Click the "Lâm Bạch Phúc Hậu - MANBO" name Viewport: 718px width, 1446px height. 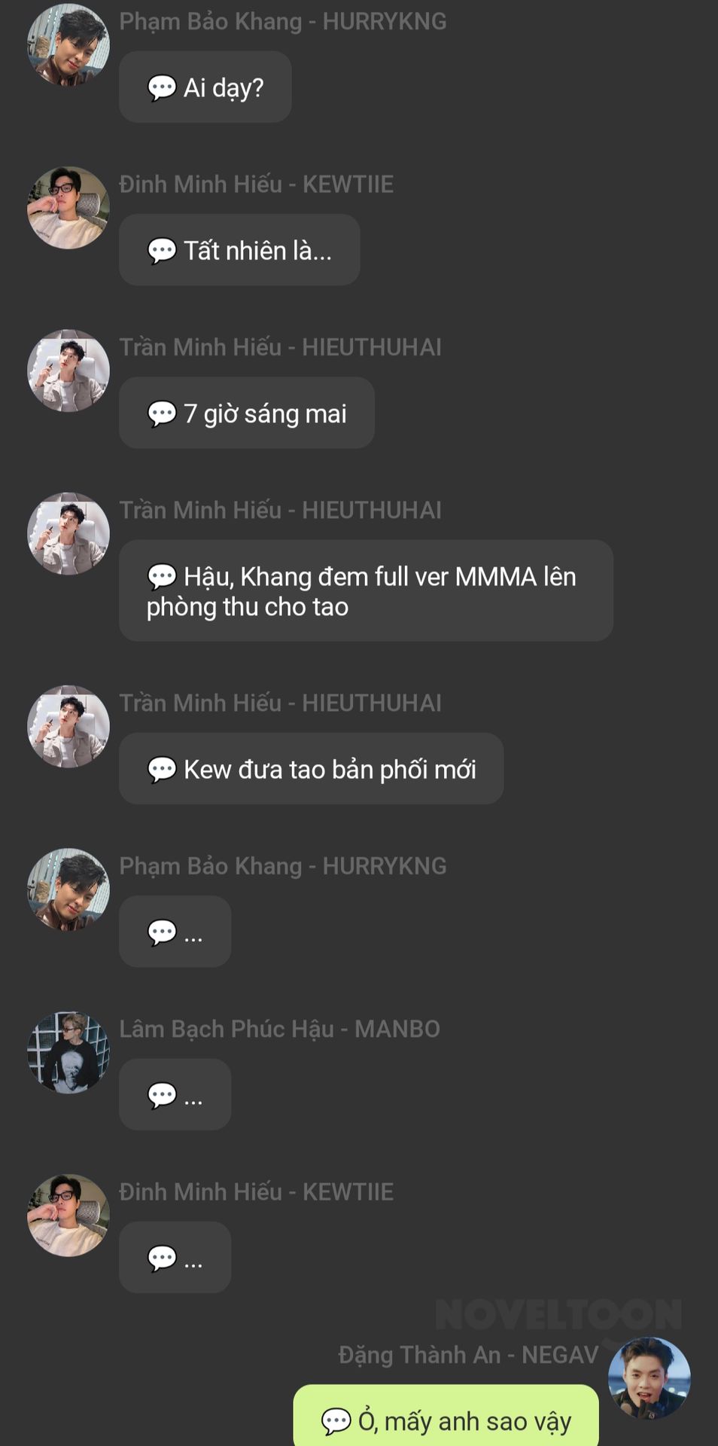pos(279,1029)
